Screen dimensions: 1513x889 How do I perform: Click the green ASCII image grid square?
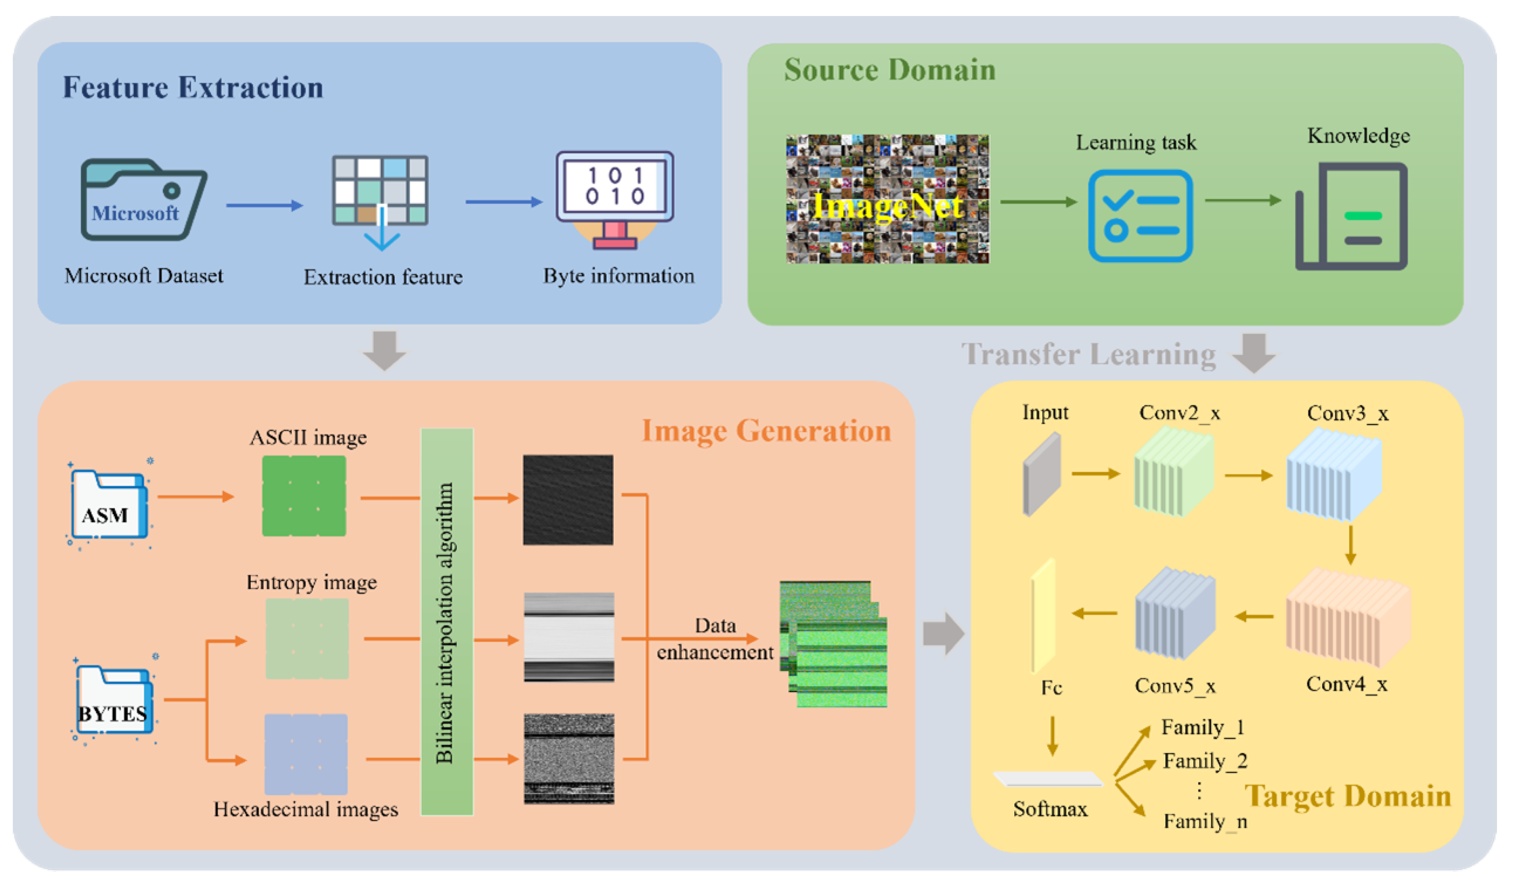pyautogui.click(x=304, y=496)
